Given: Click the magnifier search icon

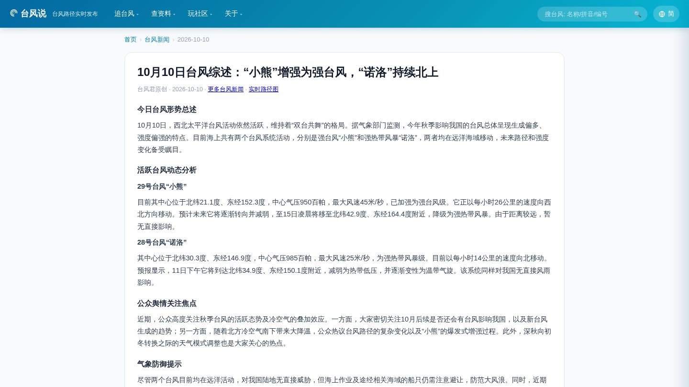Looking at the screenshot, I should click(x=637, y=14).
